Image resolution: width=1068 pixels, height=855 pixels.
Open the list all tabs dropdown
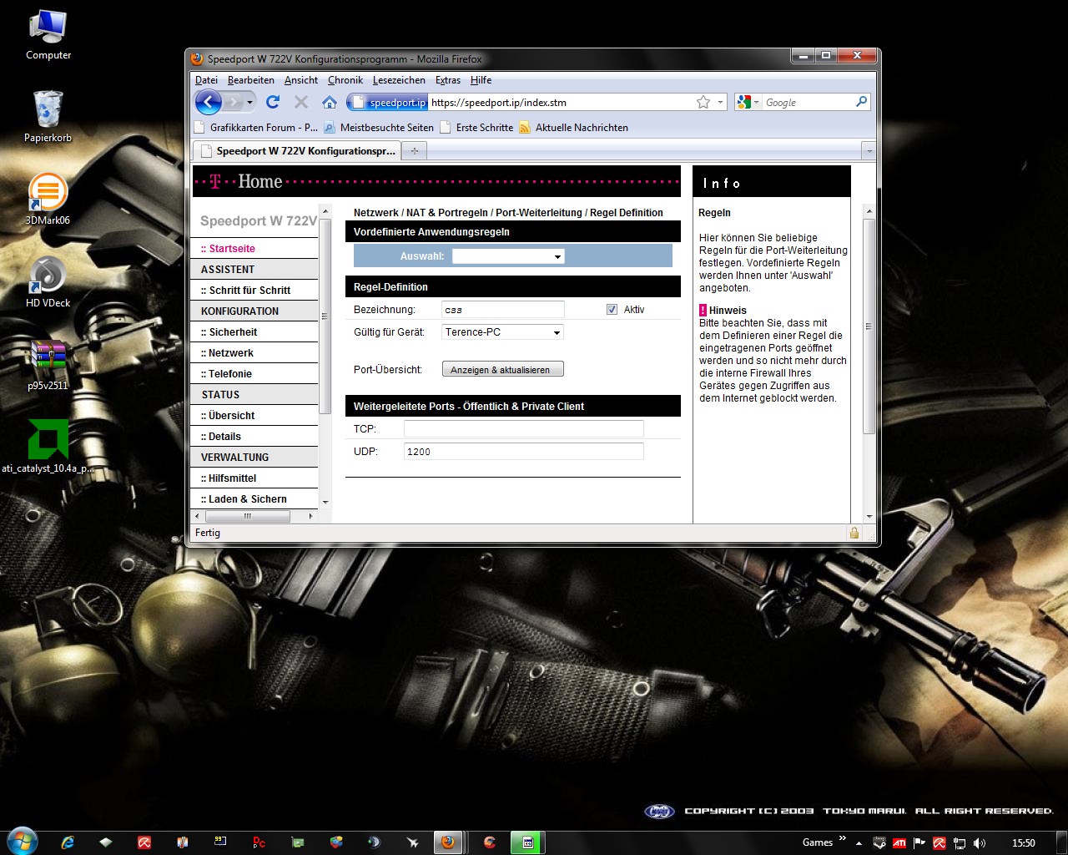point(869,151)
